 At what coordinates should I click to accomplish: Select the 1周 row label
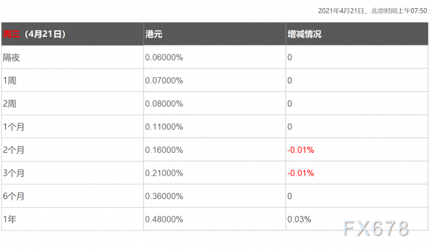pos(9,80)
